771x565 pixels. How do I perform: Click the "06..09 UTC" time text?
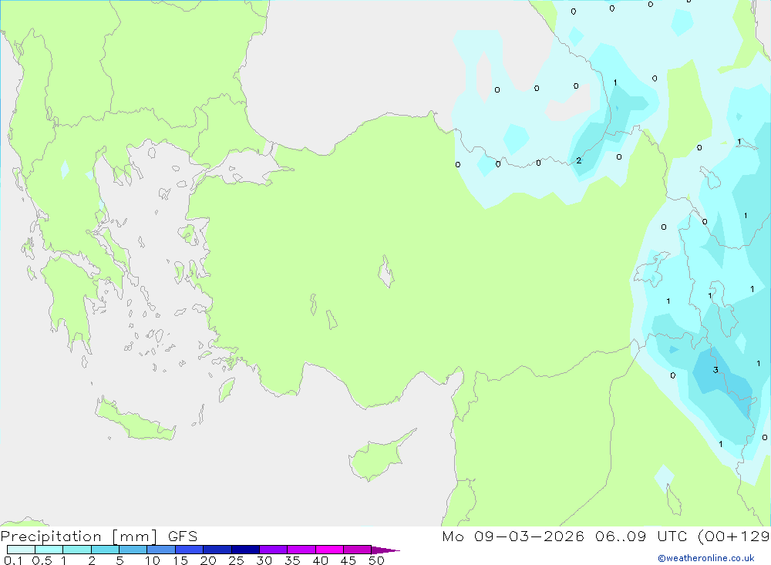pyautogui.click(x=641, y=536)
